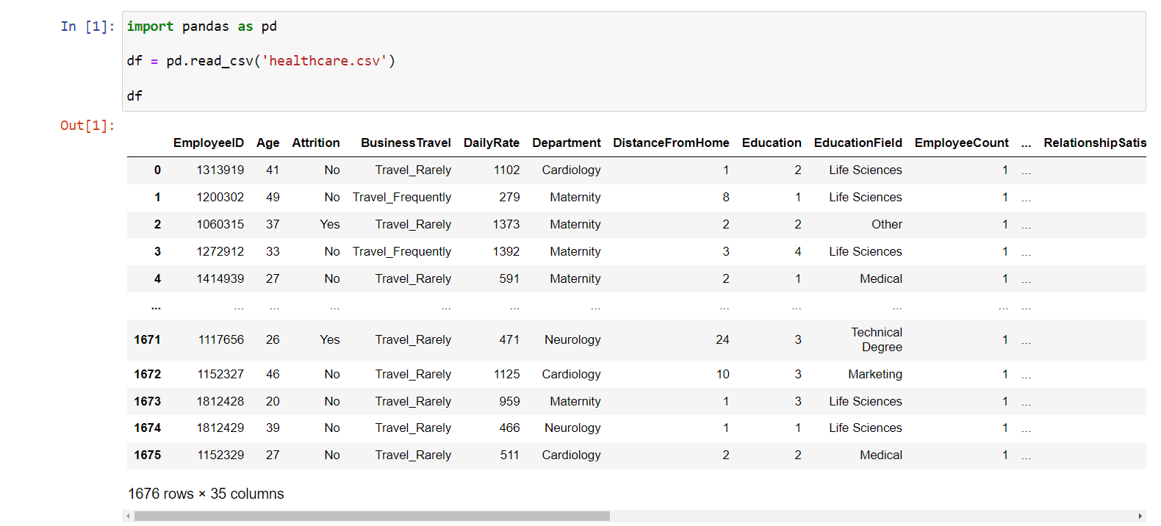
Task: Select the Technical Degree cell
Action: coord(877,339)
